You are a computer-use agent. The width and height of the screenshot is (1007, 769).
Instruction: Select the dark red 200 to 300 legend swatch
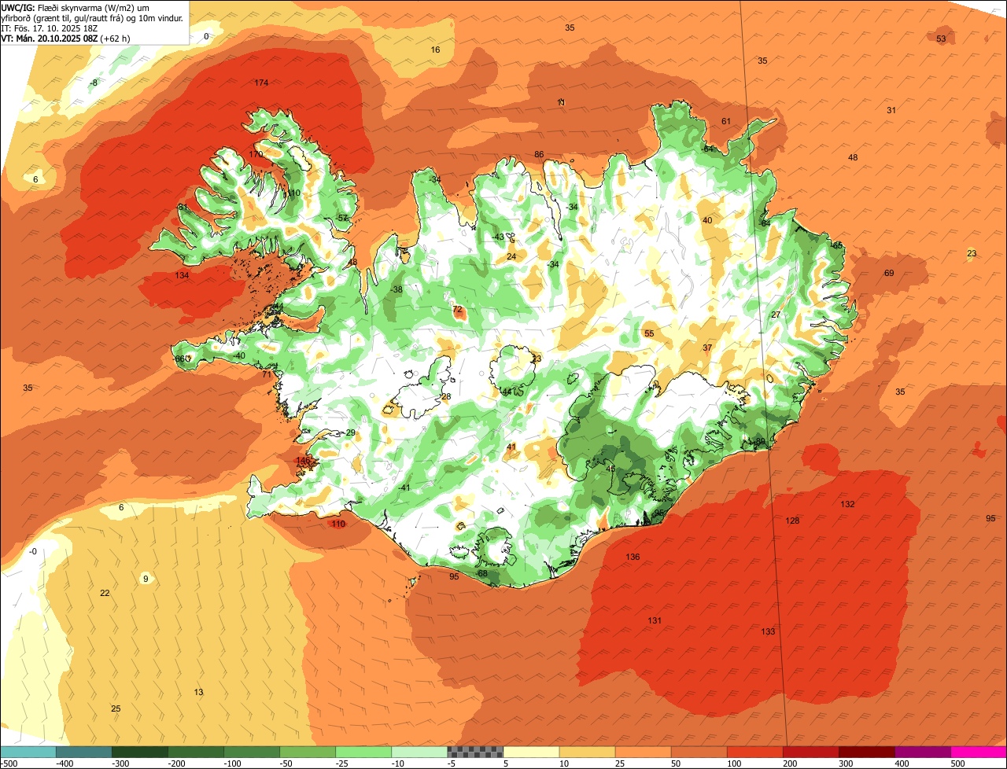[x=811, y=751]
